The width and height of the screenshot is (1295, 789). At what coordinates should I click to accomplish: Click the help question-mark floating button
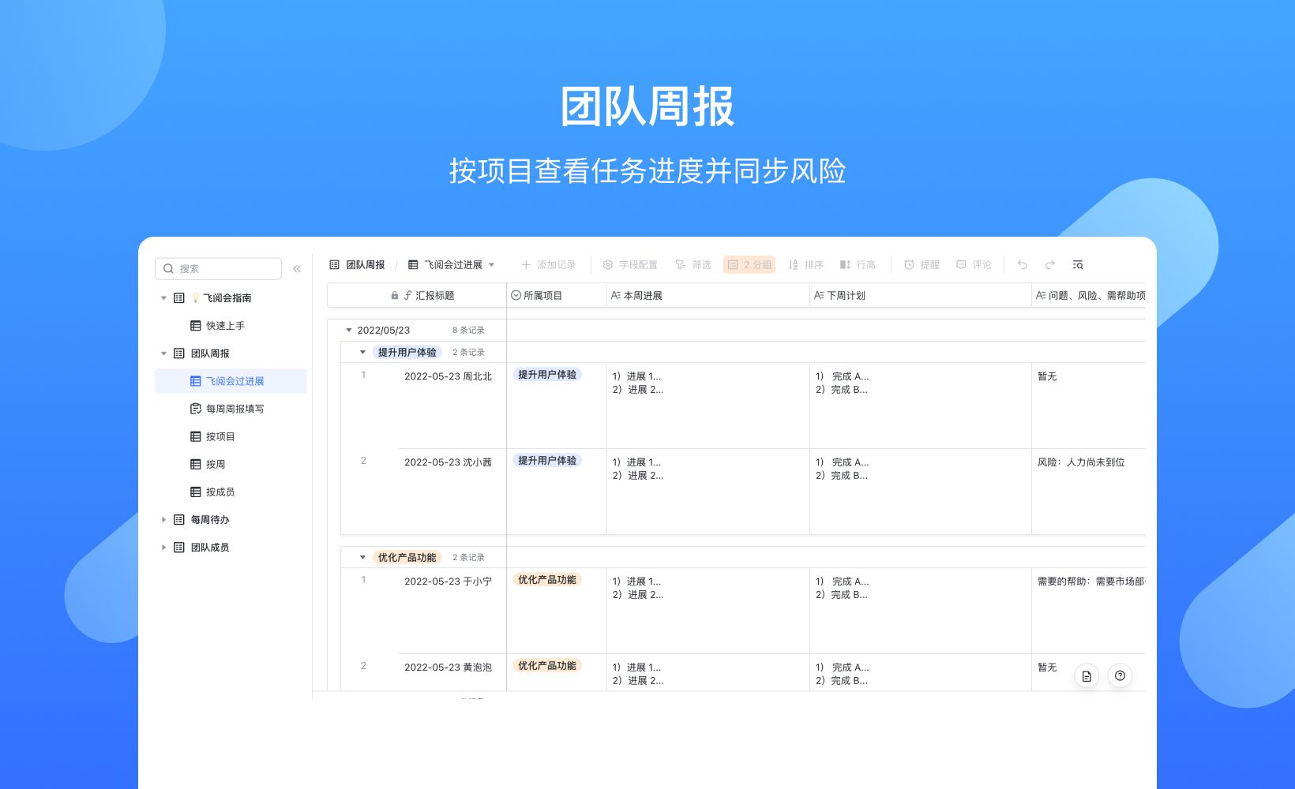tap(1120, 676)
